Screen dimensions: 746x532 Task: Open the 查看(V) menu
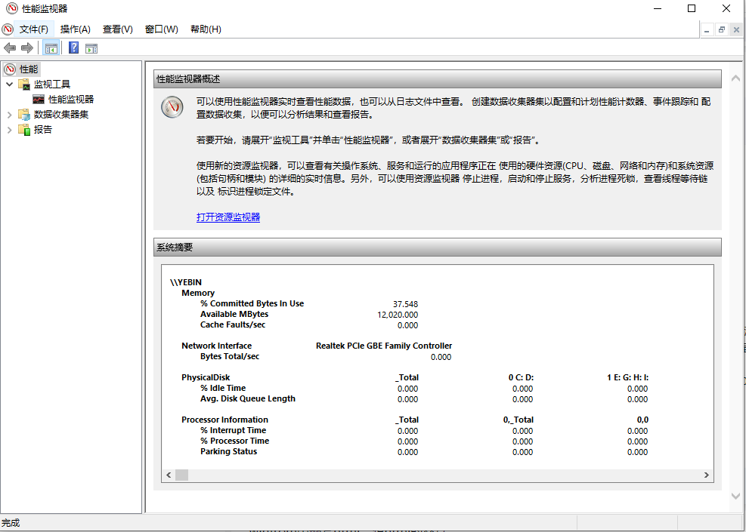117,29
